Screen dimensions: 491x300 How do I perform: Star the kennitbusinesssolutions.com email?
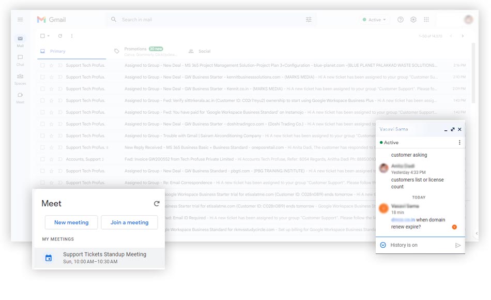tap(51, 77)
